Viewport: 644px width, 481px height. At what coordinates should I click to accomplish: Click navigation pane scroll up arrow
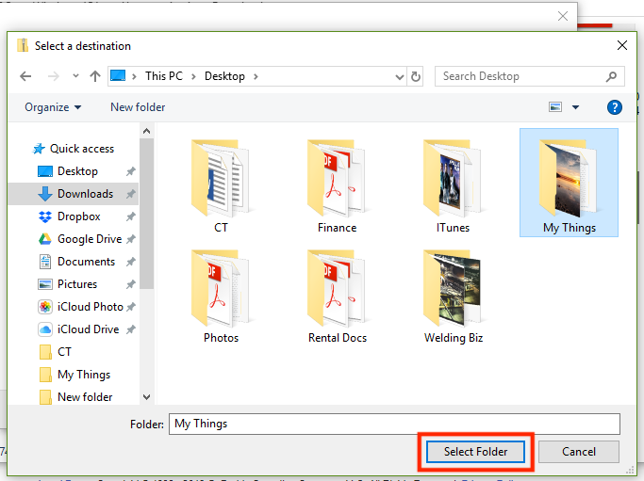tap(146, 131)
